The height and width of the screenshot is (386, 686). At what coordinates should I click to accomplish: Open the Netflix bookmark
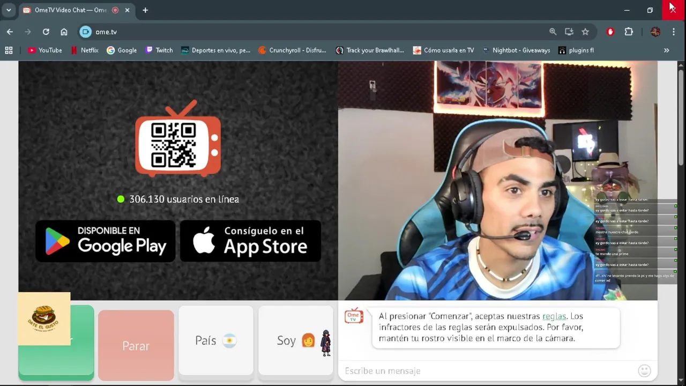click(85, 50)
